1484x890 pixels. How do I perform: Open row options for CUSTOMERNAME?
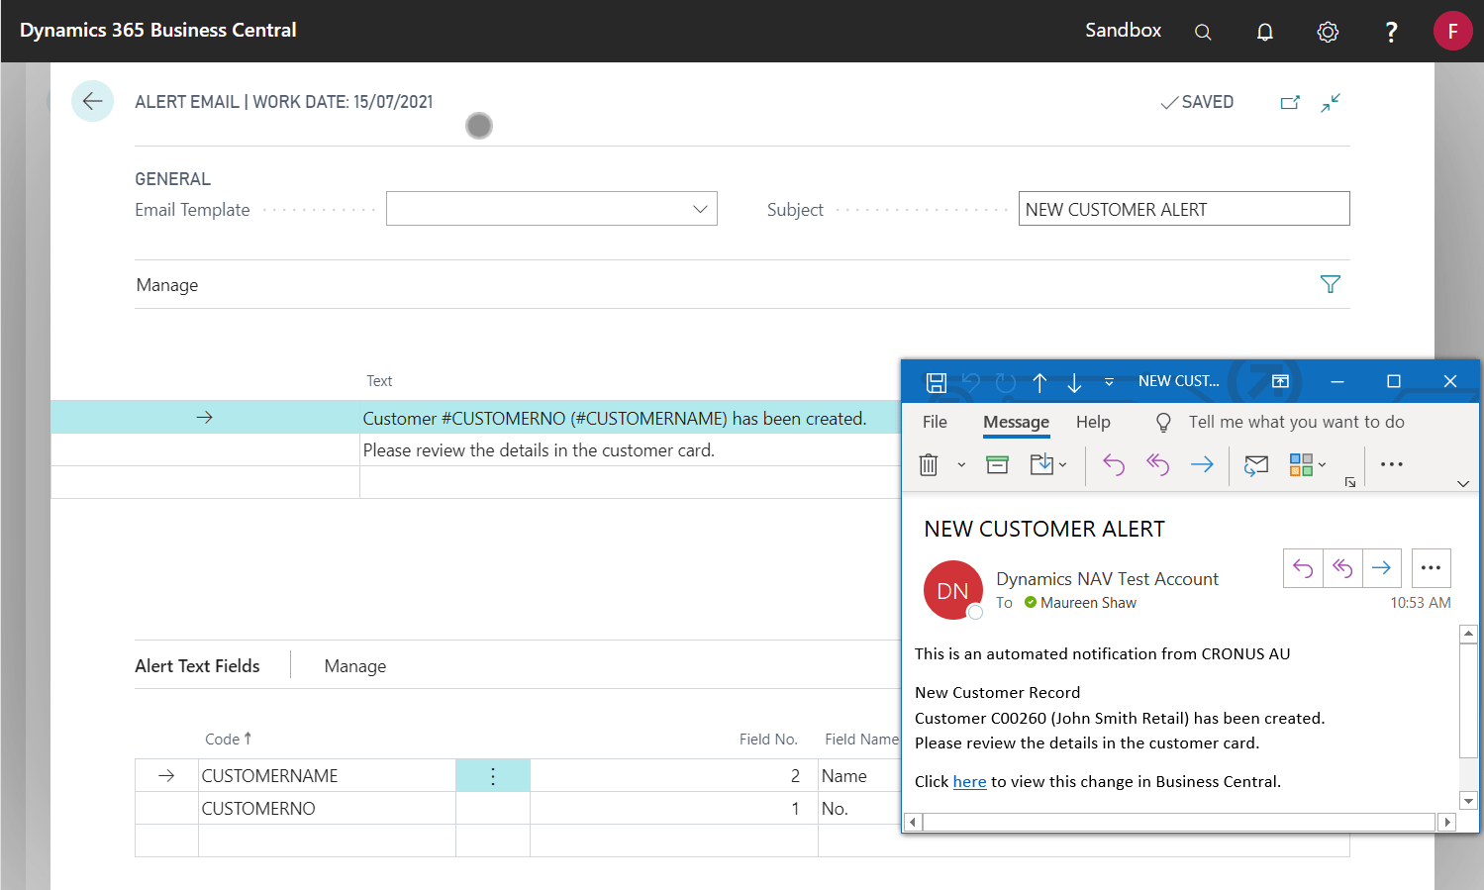coord(493,776)
